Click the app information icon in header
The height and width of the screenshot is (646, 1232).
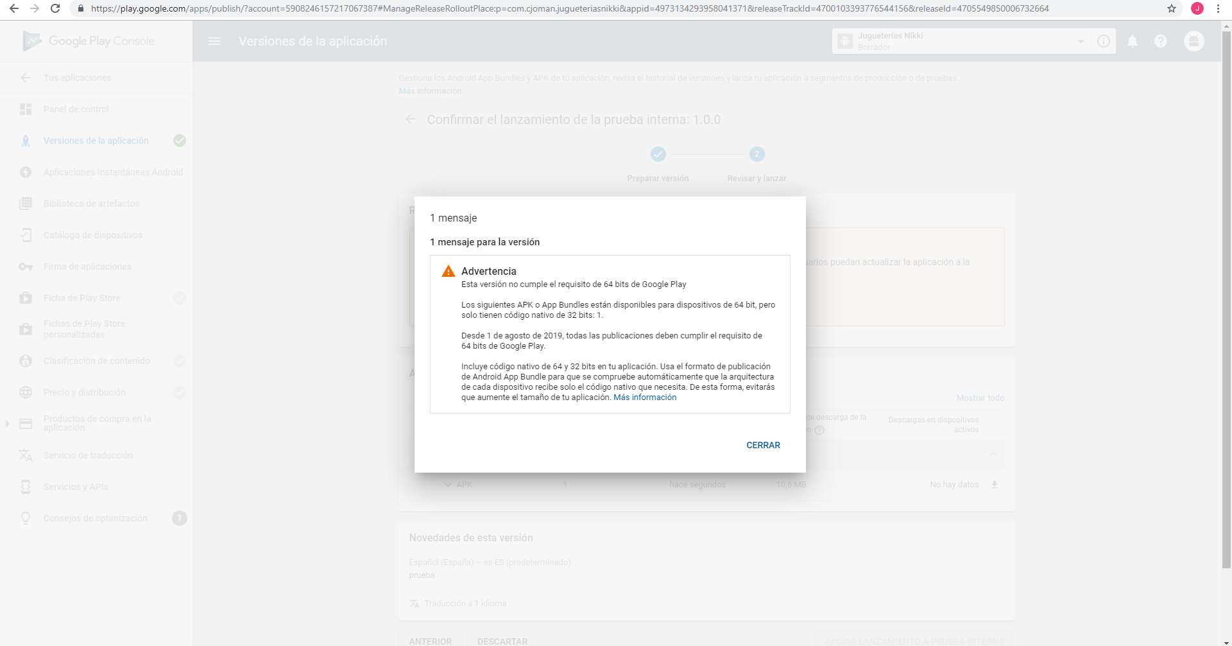coord(1104,41)
